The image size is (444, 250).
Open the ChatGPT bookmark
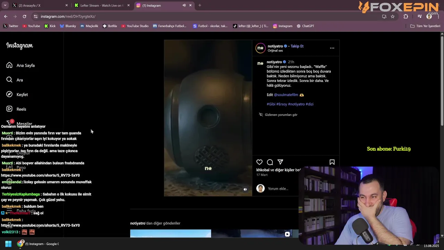(x=305, y=26)
